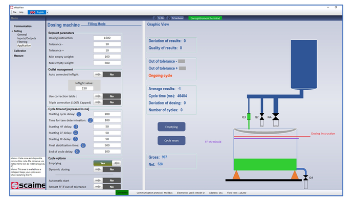Open the language dropdown arrow
The height and width of the screenshot is (201, 358).
click(48, 12)
